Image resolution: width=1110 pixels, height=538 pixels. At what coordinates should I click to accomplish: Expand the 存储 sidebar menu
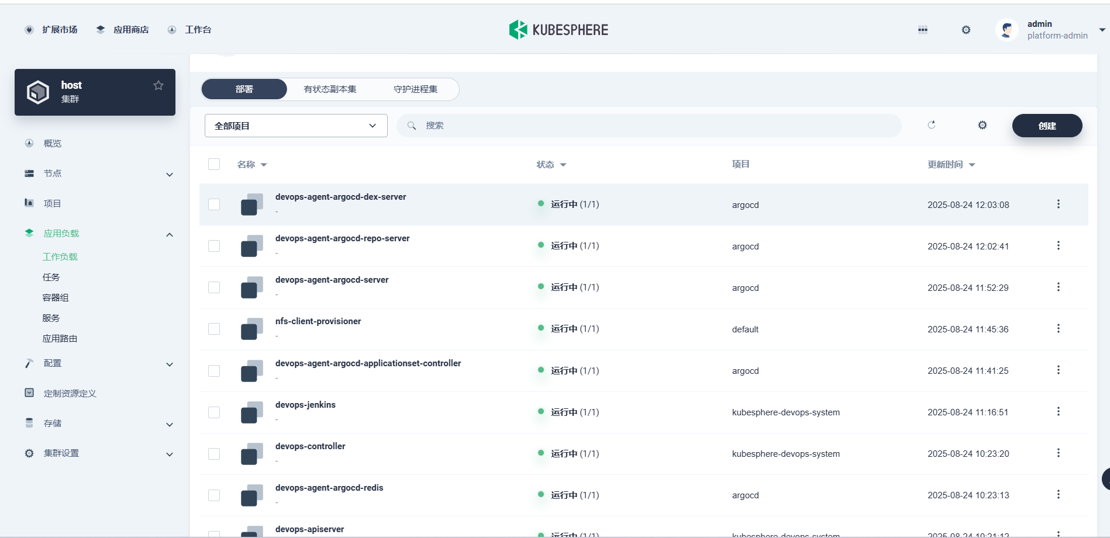pyautogui.click(x=170, y=424)
